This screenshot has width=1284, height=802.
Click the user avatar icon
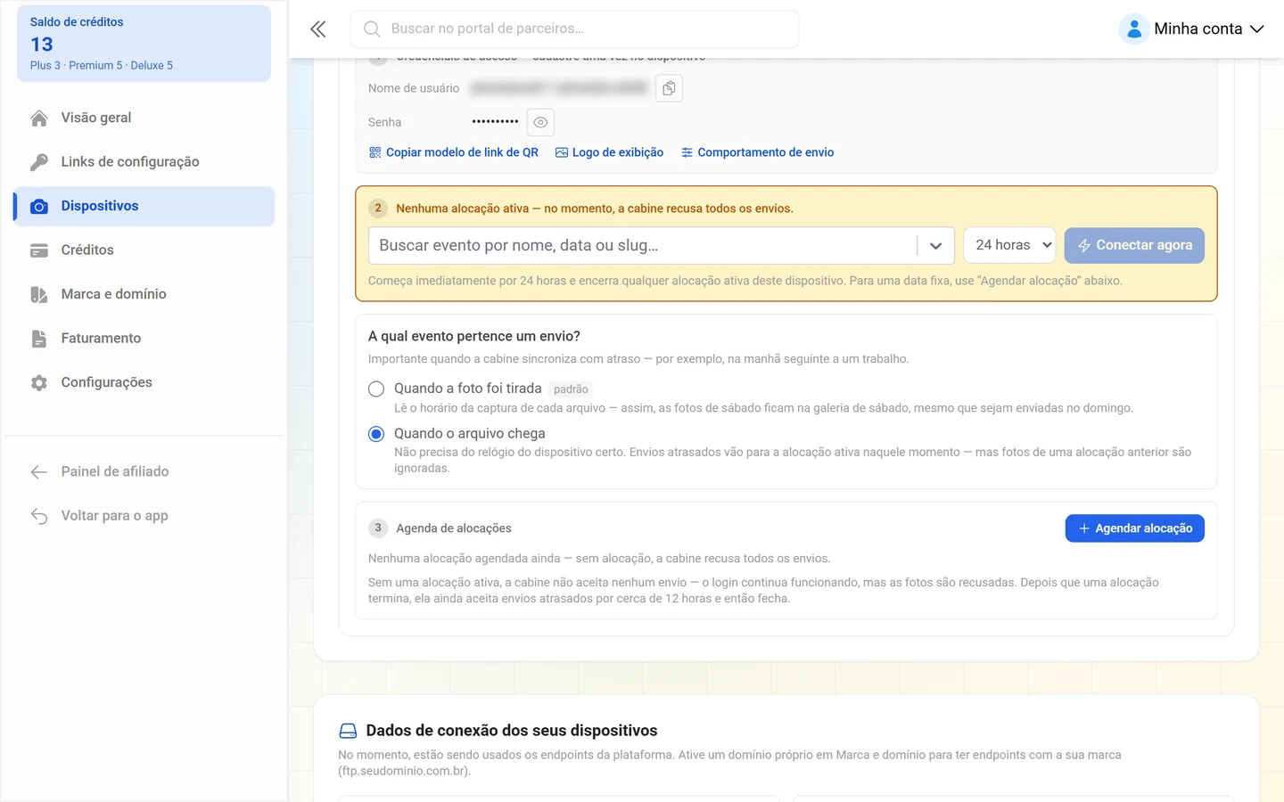pos(1134,29)
